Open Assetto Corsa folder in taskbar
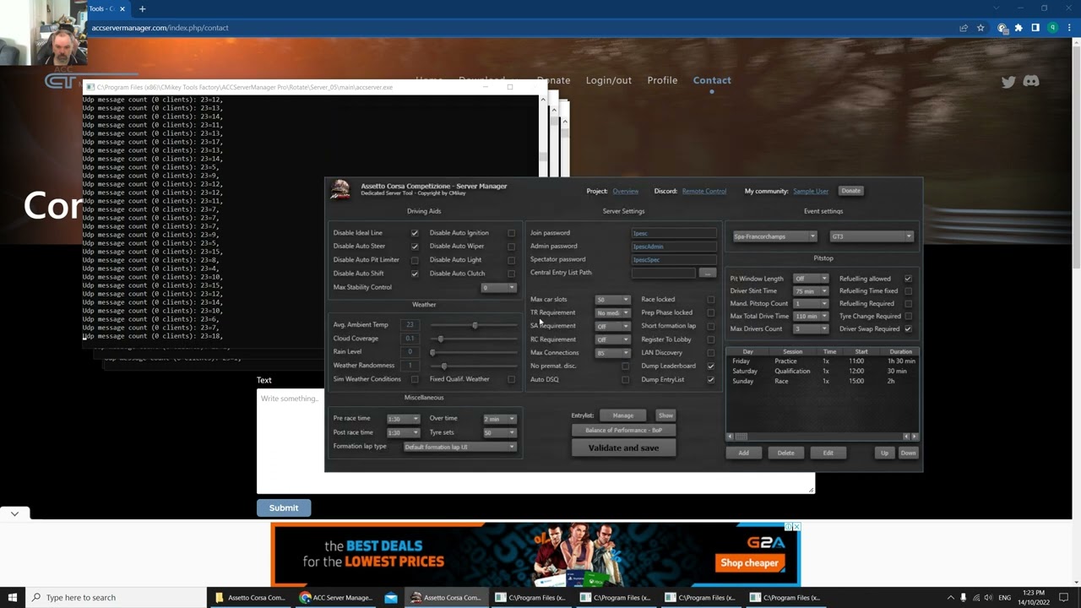The width and height of the screenshot is (1081, 608). (251, 597)
